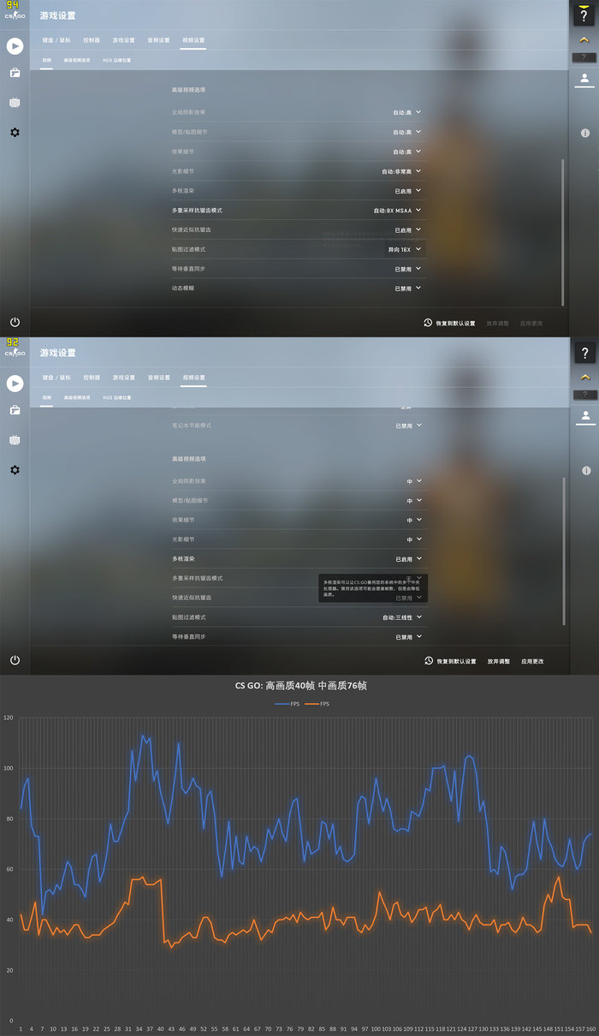Click the 92 FPS counter in lower screen
This screenshot has height=1036, width=599.
pyautogui.click(x=12, y=342)
